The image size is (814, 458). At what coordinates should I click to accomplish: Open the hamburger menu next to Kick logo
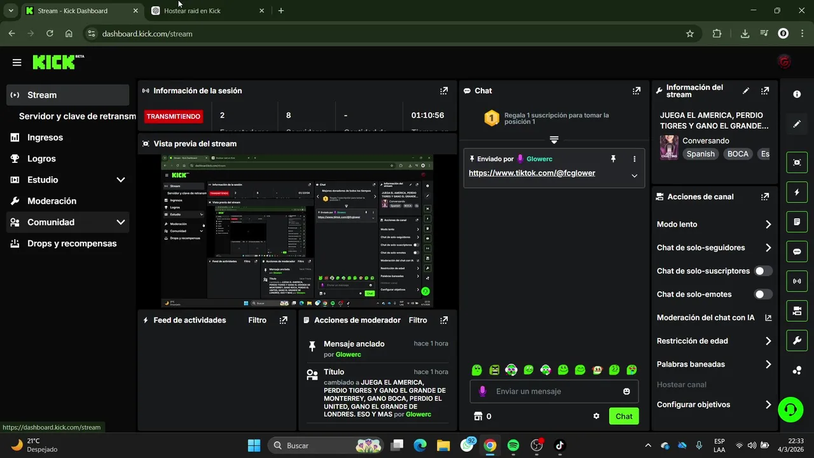[x=17, y=62]
